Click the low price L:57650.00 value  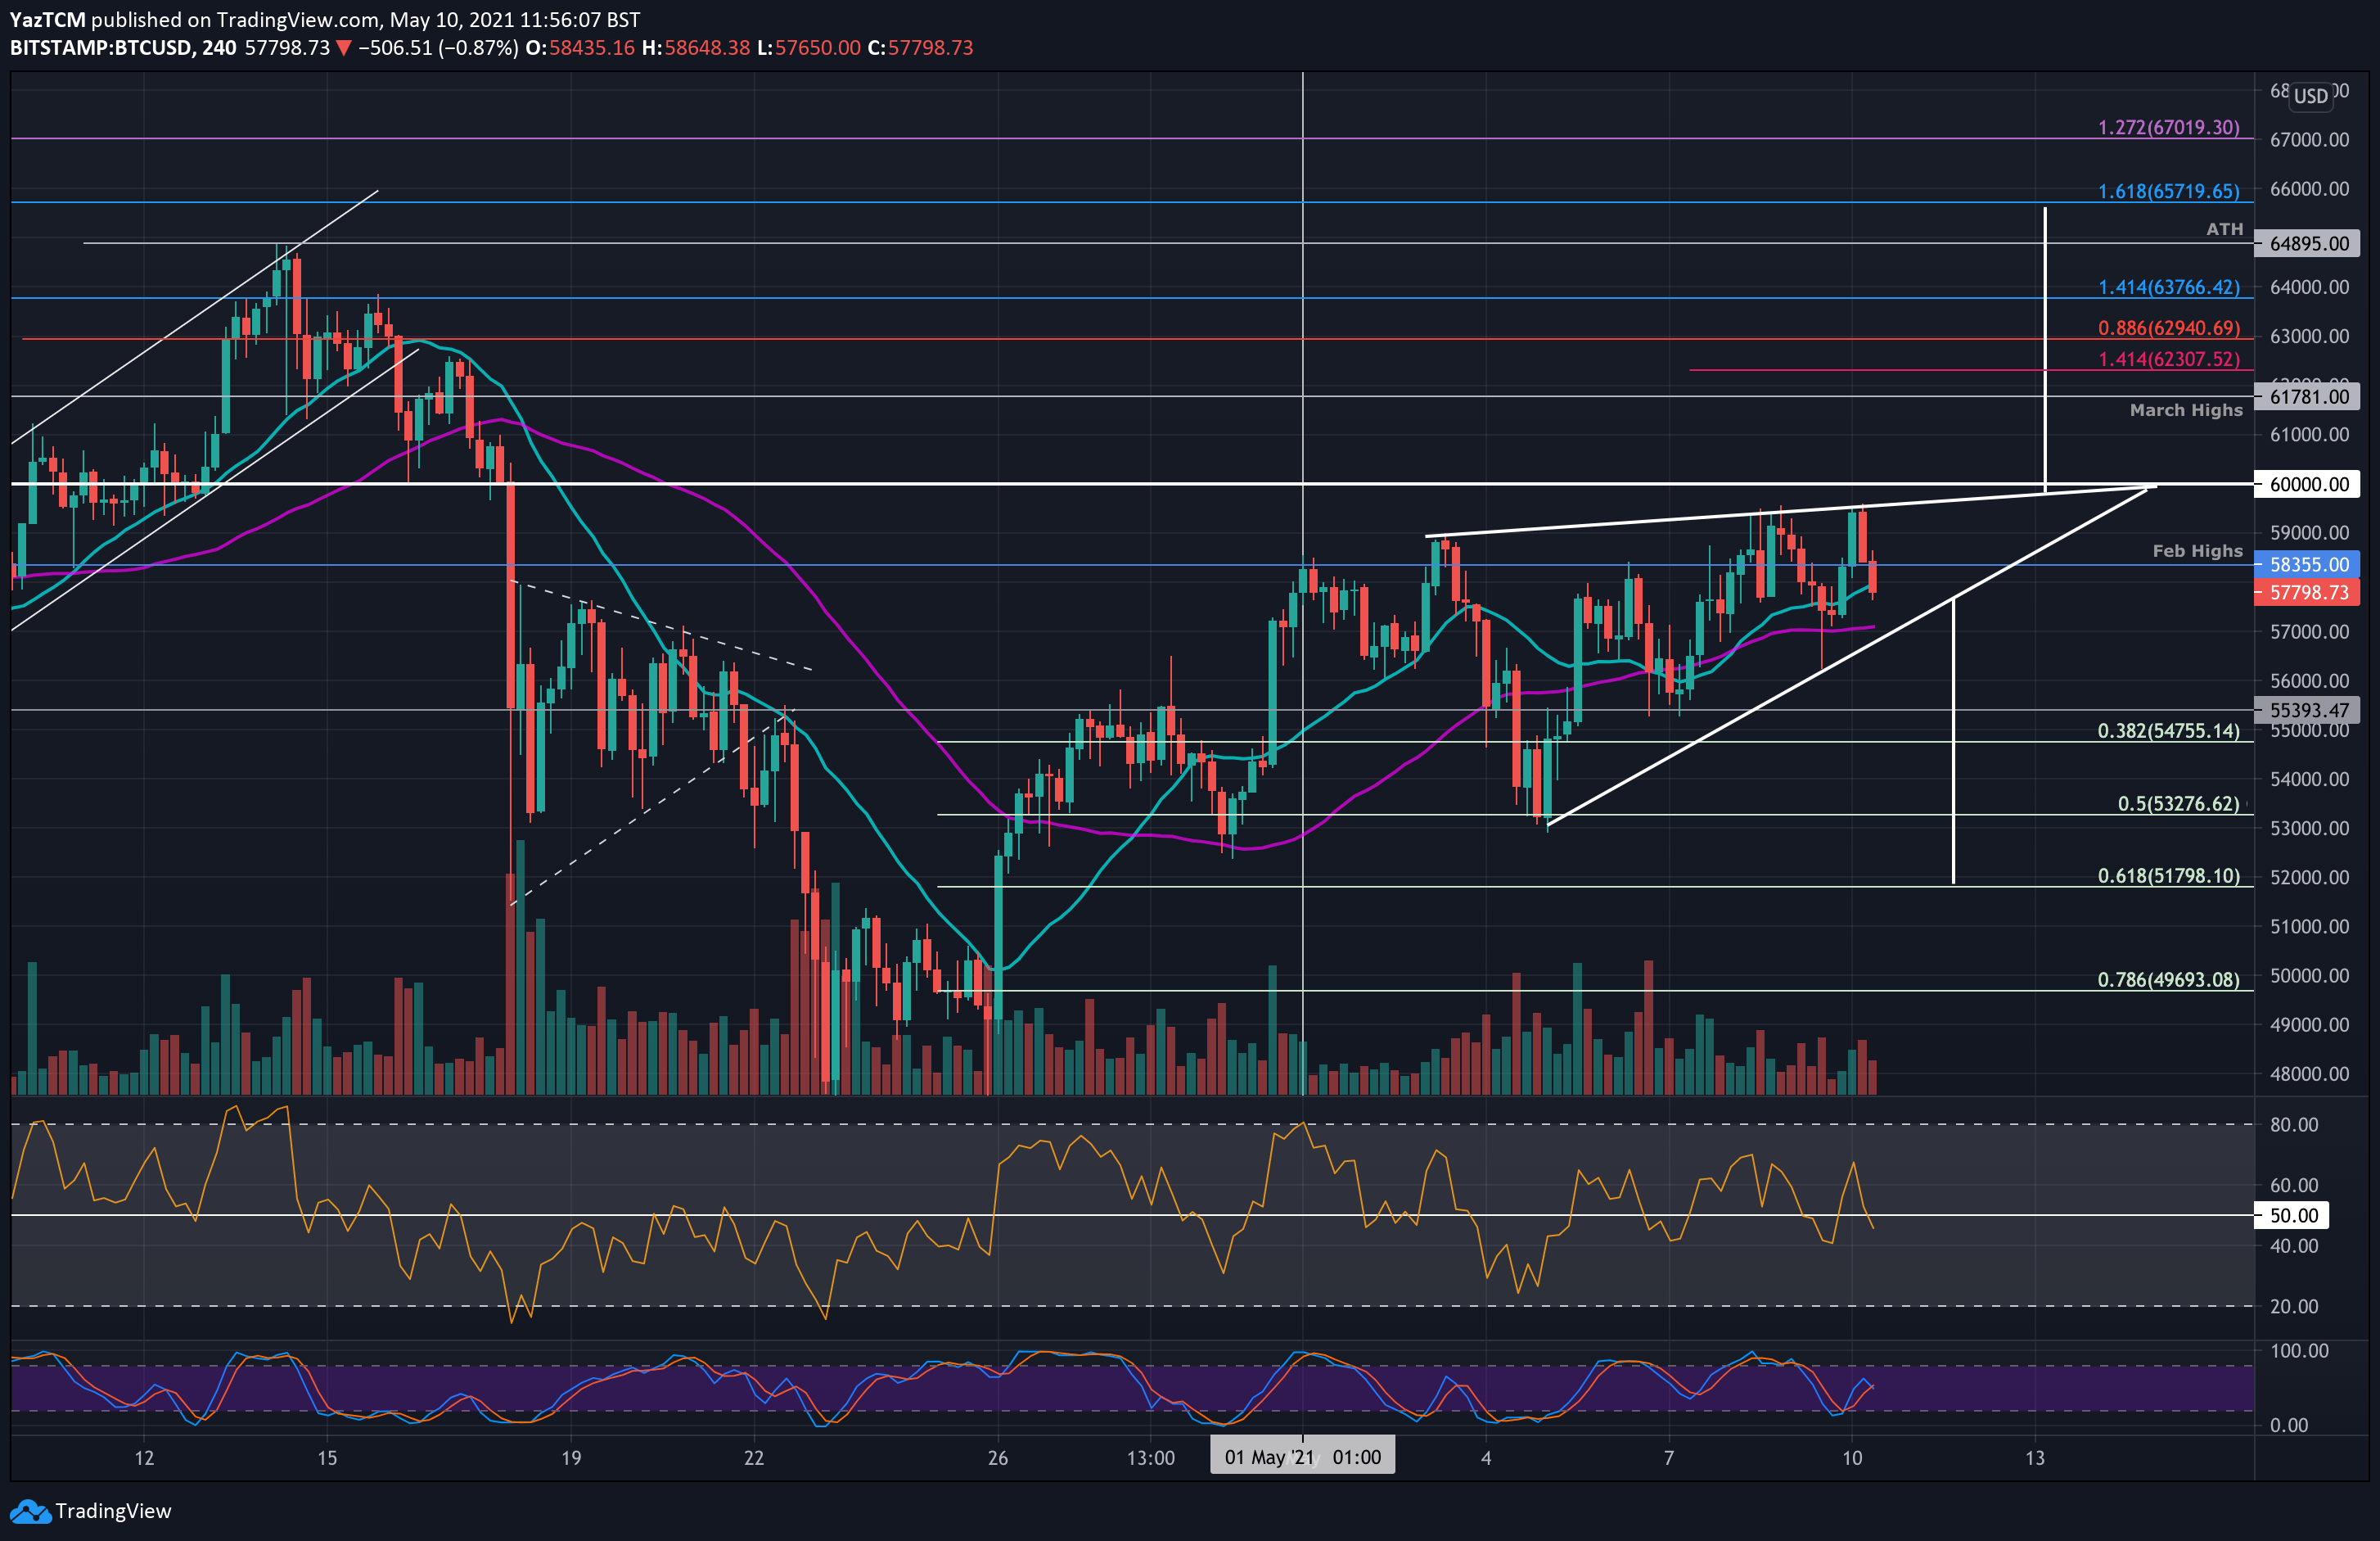click(808, 48)
